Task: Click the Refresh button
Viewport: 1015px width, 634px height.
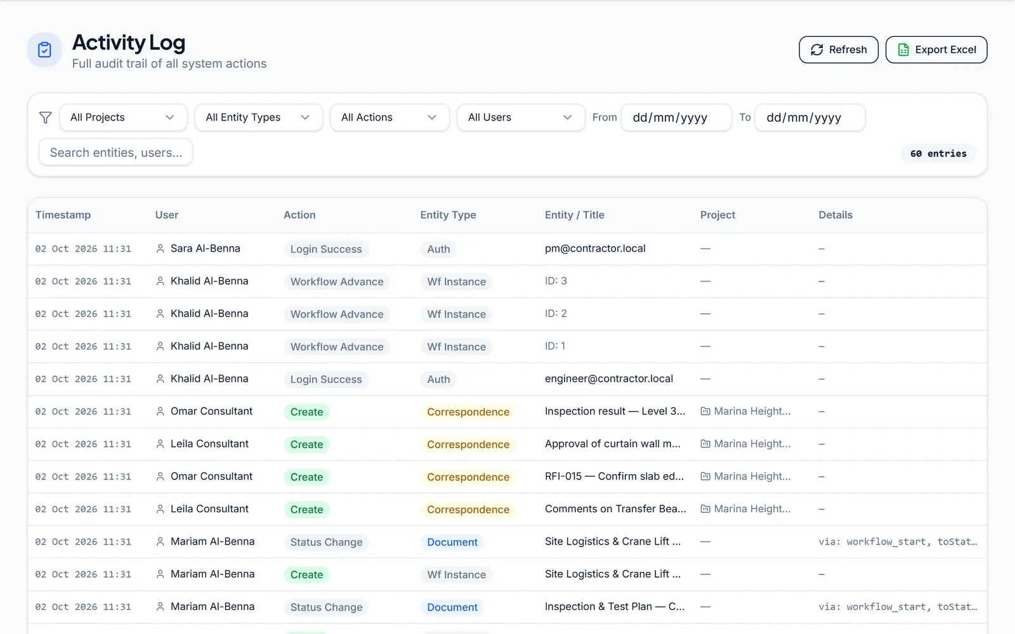Action: [839, 49]
